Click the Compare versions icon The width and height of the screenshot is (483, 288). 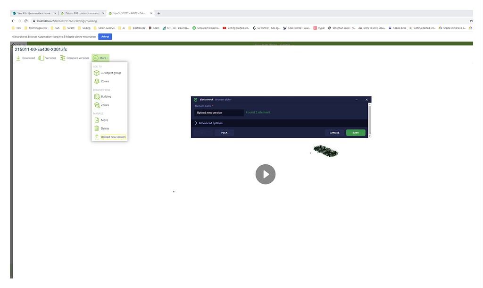62,58
